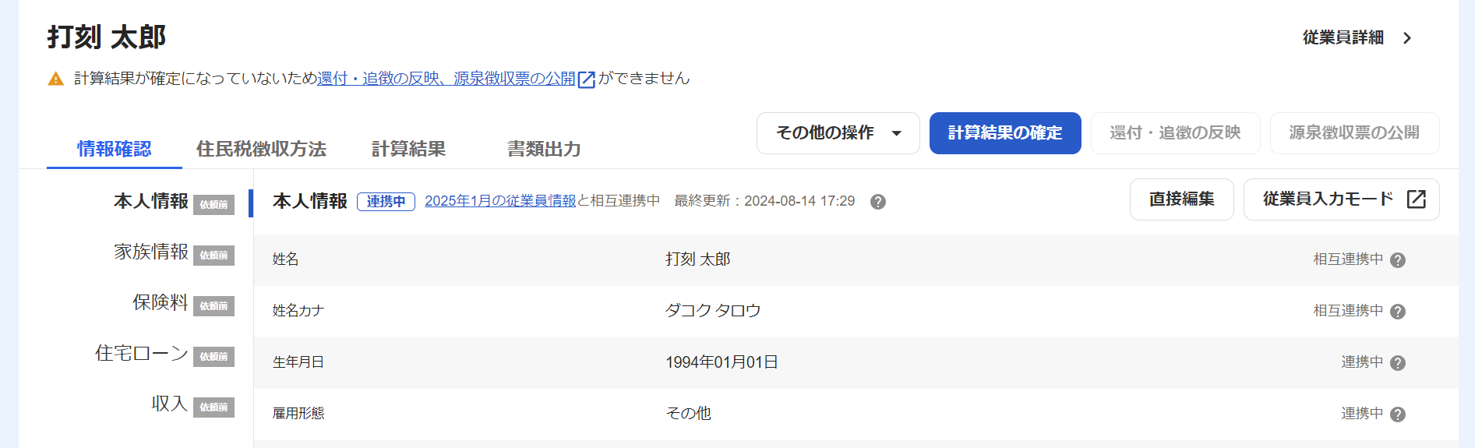Open the その他の操作 dropdown
1475x448 pixels.
[x=838, y=133]
